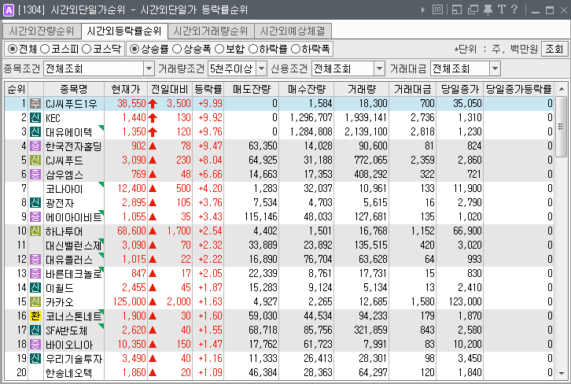Open the 신용조건 dropdown
The image size is (571, 384).
379,68
